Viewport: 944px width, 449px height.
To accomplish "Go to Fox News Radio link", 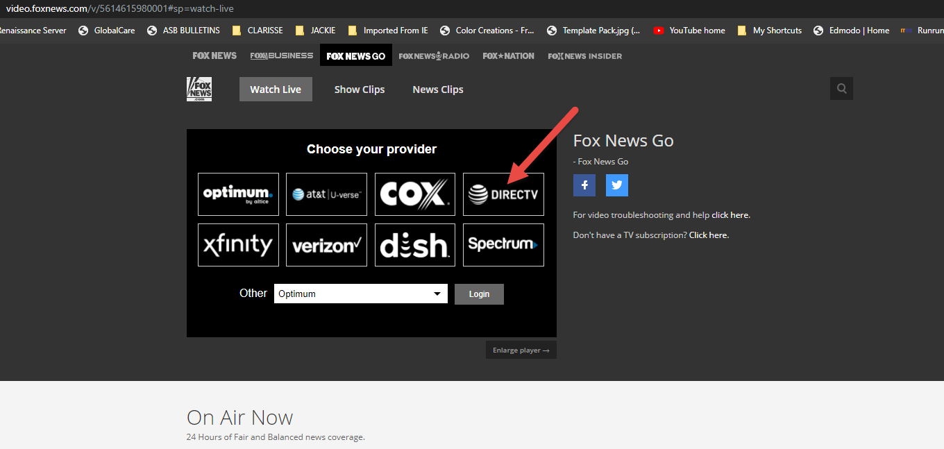I will tap(434, 56).
